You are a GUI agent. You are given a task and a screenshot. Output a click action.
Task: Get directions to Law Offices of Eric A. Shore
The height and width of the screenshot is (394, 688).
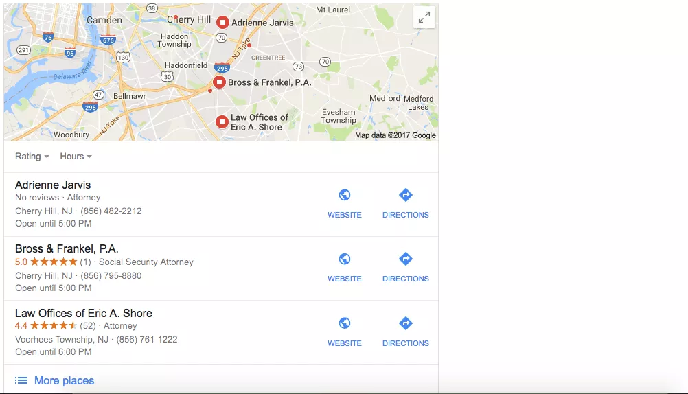pos(405,323)
